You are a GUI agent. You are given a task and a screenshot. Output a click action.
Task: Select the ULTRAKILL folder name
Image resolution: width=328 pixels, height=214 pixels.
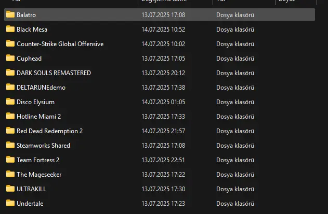pos(31,189)
